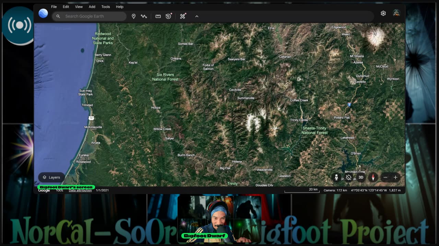The image size is (439, 246).
Task: Focus the Search Google Earth field
Action: click(89, 16)
